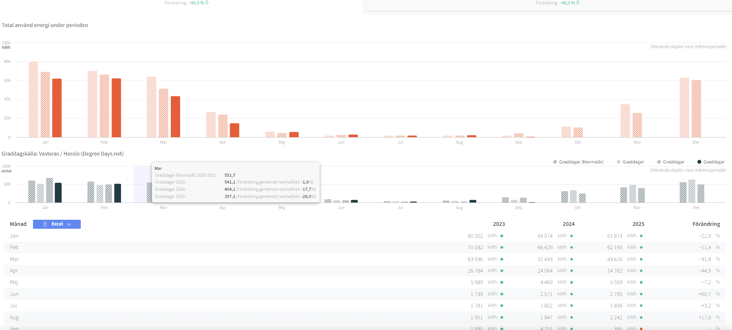The height and width of the screenshot is (330, 732).
Task: Click the solid dark circle Graddagar legend icon
Action: coord(699,162)
